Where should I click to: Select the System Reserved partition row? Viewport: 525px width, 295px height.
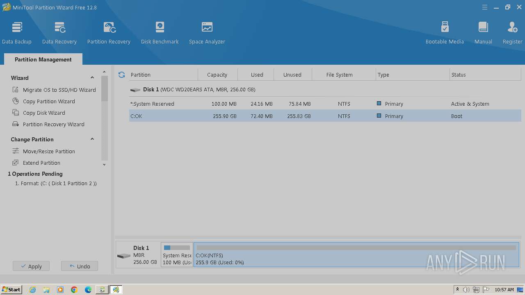[x=325, y=104]
